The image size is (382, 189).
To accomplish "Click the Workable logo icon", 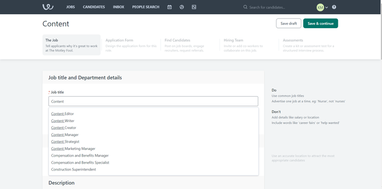I will 48,7.
